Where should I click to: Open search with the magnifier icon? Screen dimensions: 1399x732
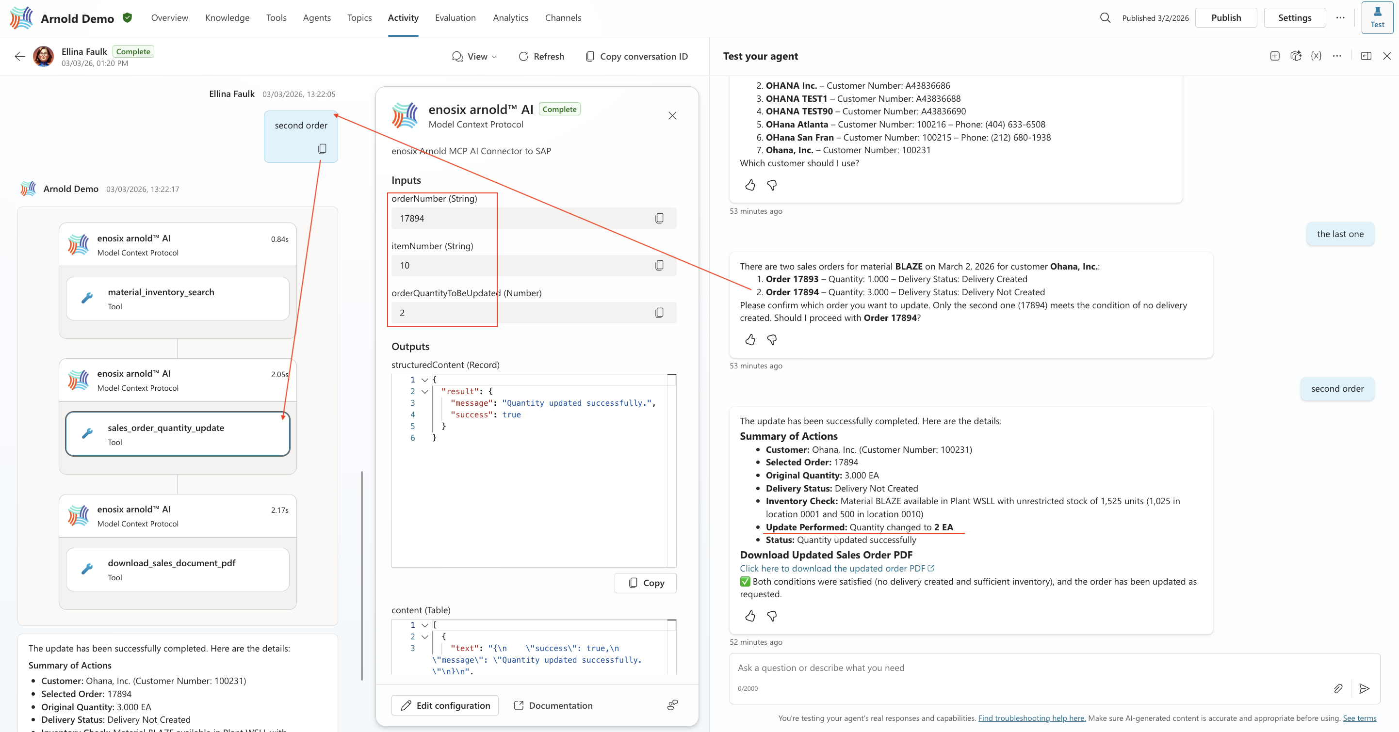click(x=1105, y=18)
